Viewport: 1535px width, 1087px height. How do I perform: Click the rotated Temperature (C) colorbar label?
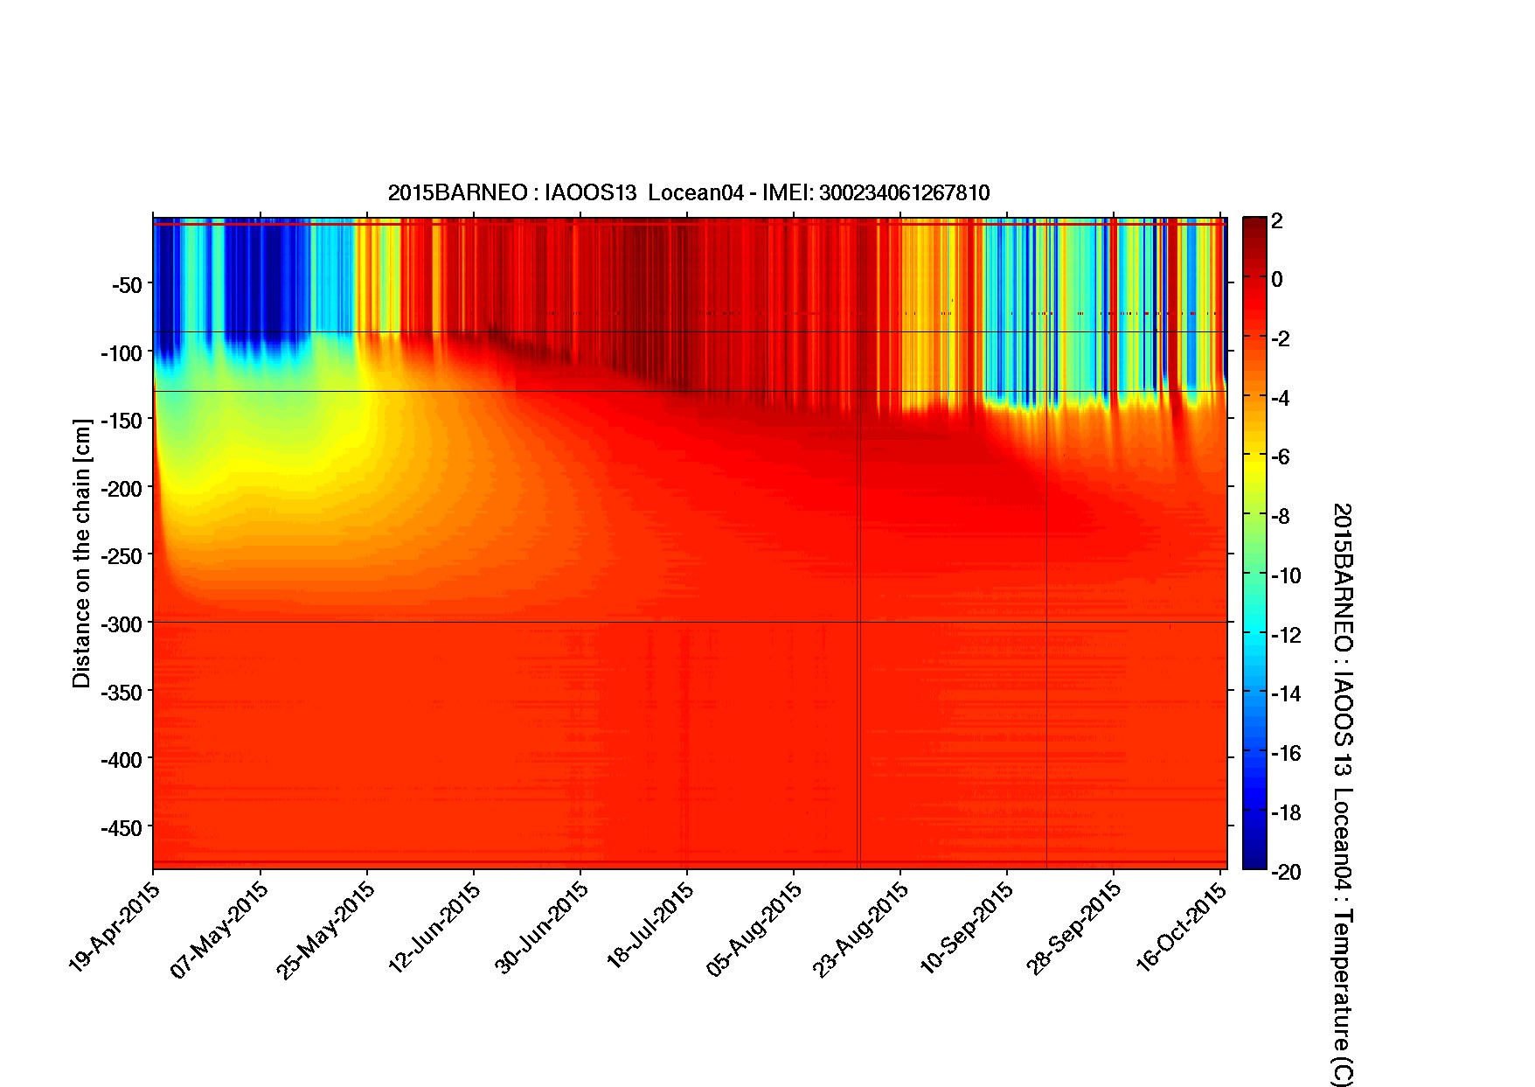point(1342,793)
